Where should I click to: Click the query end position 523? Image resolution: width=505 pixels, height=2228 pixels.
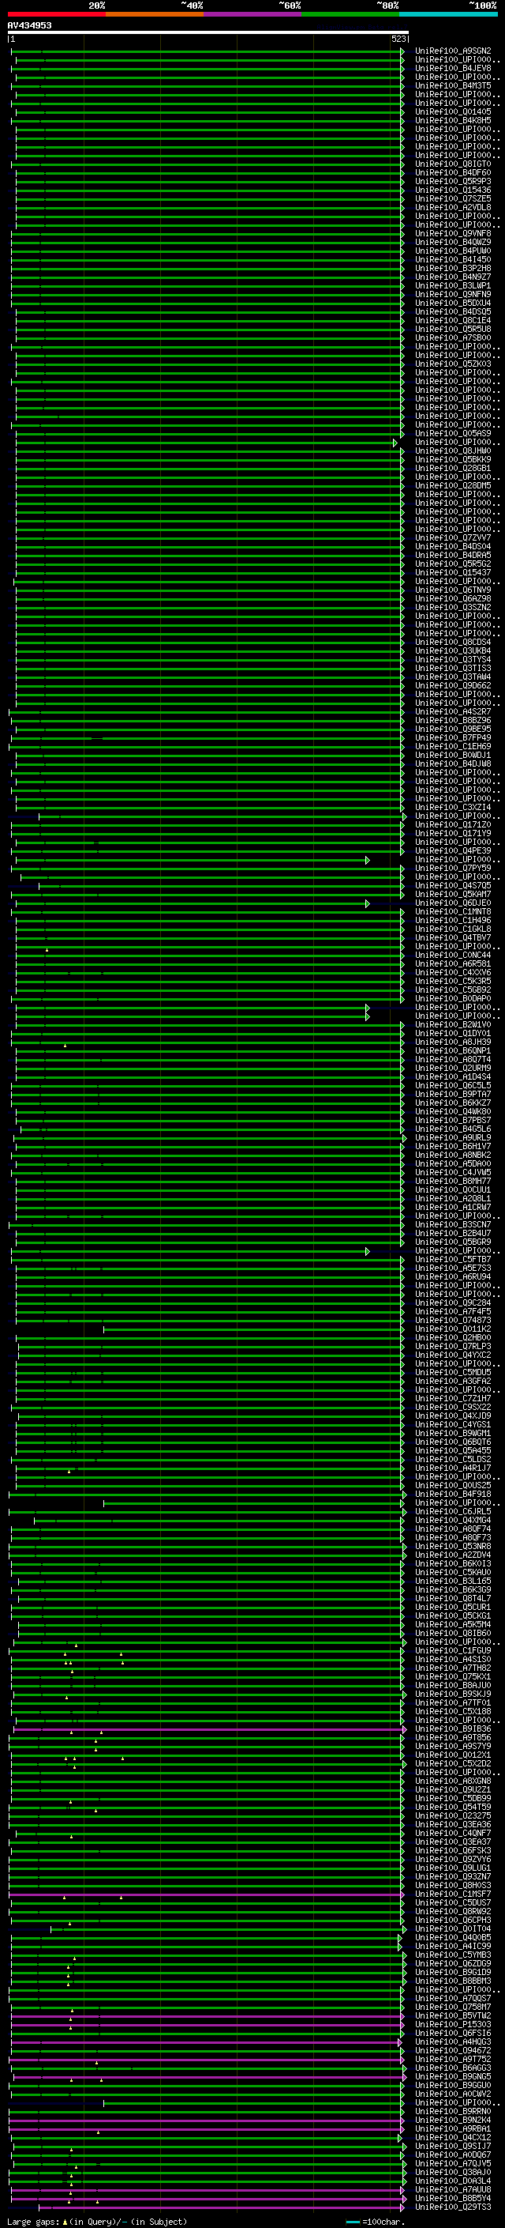pyautogui.click(x=398, y=39)
